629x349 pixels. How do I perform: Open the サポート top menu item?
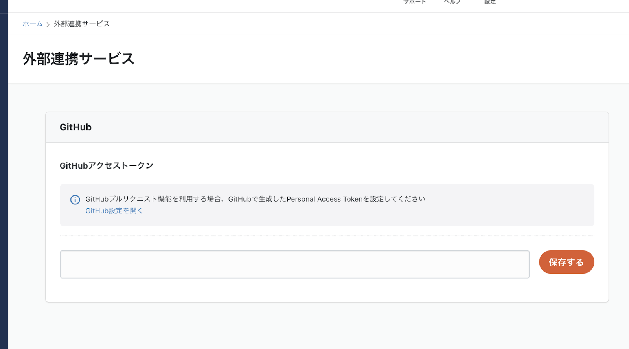click(x=415, y=2)
